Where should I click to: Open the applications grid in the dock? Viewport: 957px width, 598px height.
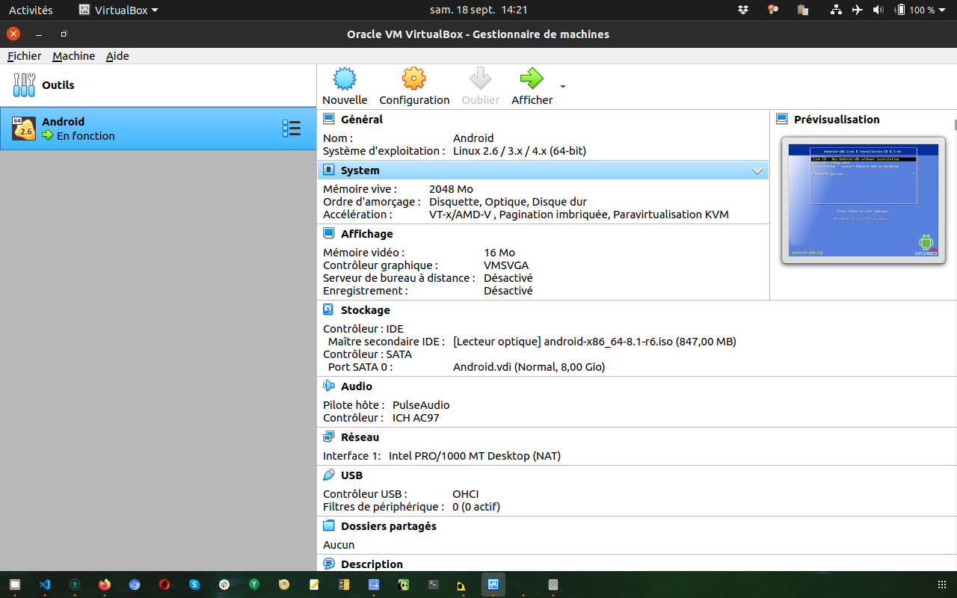tap(942, 585)
